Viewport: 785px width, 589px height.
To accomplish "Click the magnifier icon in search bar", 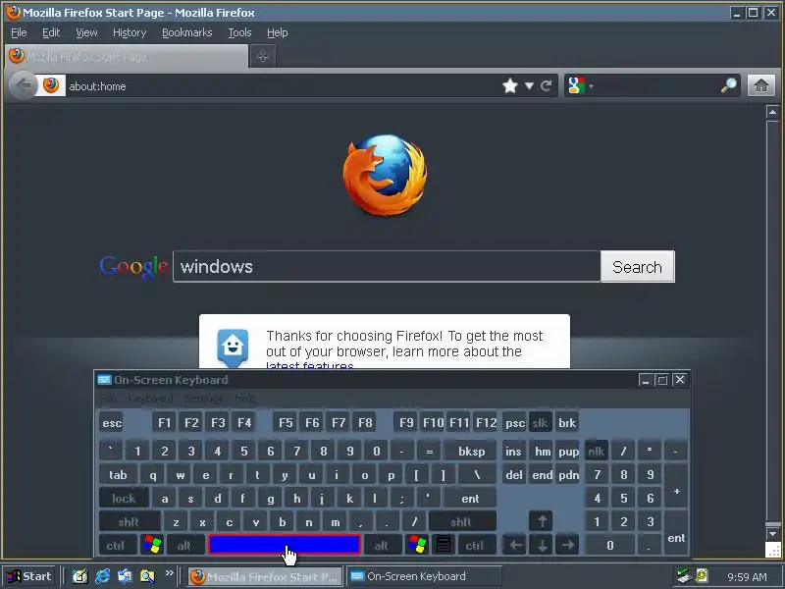I will pyautogui.click(x=729, y=85).
